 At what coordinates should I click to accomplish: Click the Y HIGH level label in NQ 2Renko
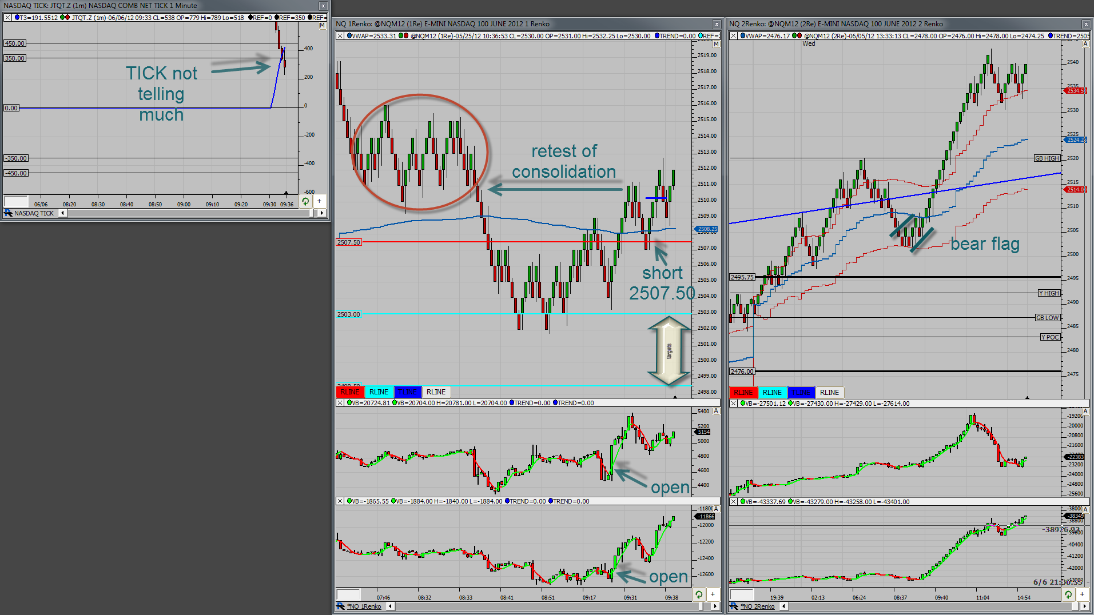pyautogui.click(x=1049, y=293)
